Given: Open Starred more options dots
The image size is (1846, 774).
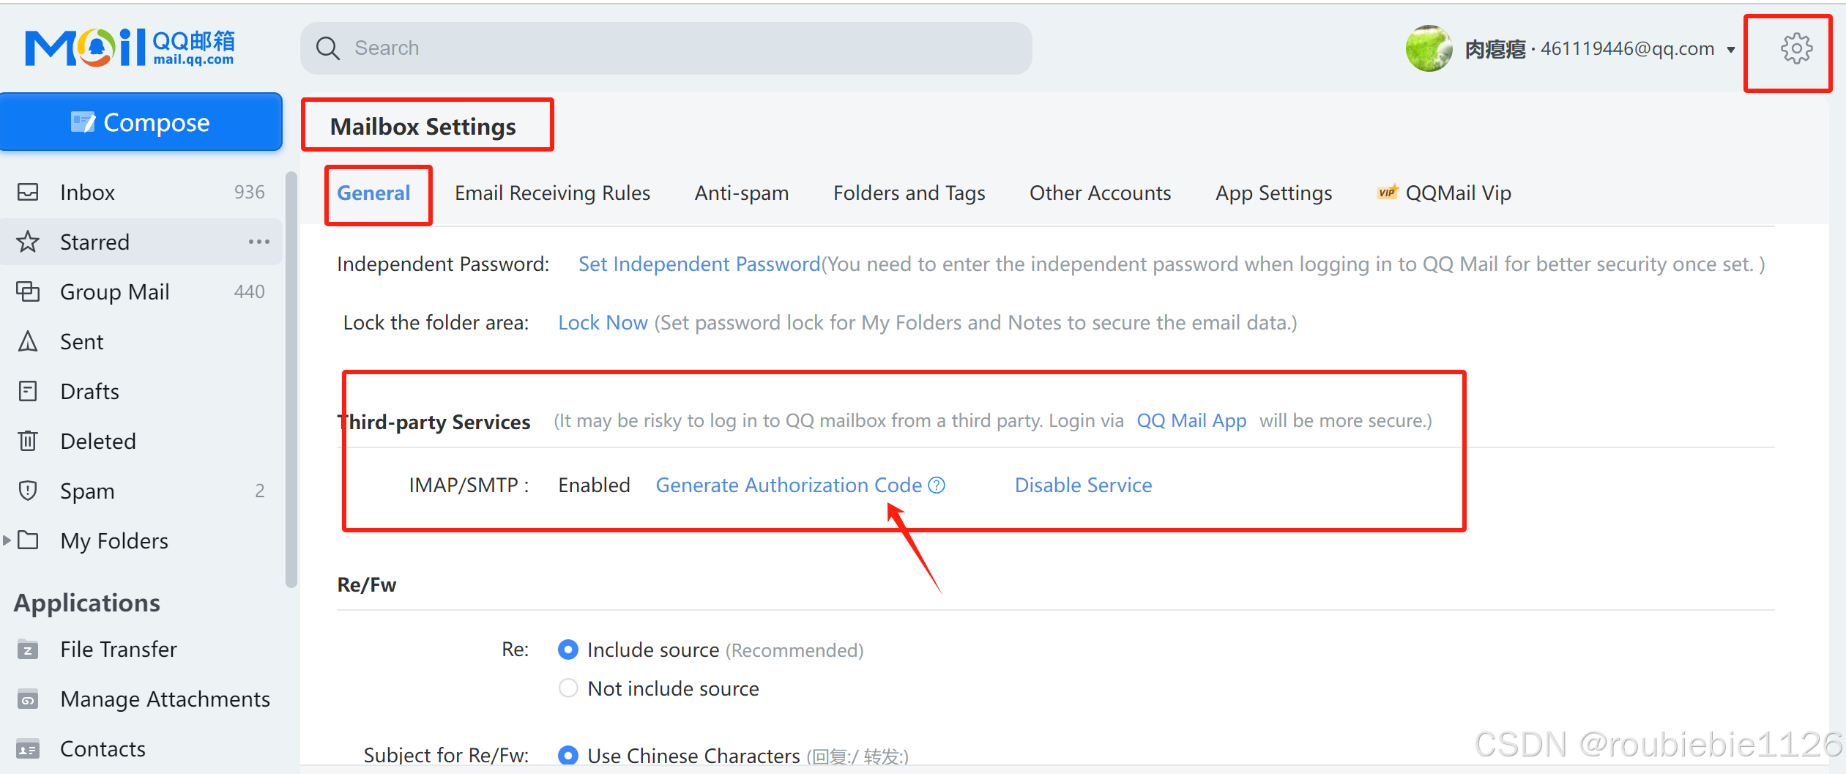Looking at the screenshot, I should click(x=259, y=242).
